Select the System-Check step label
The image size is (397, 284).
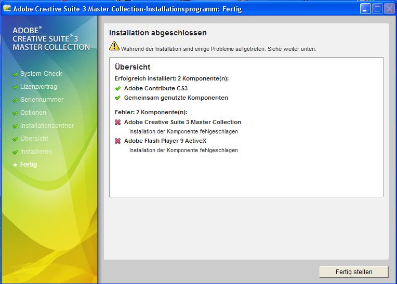click(x=41, y=74)
